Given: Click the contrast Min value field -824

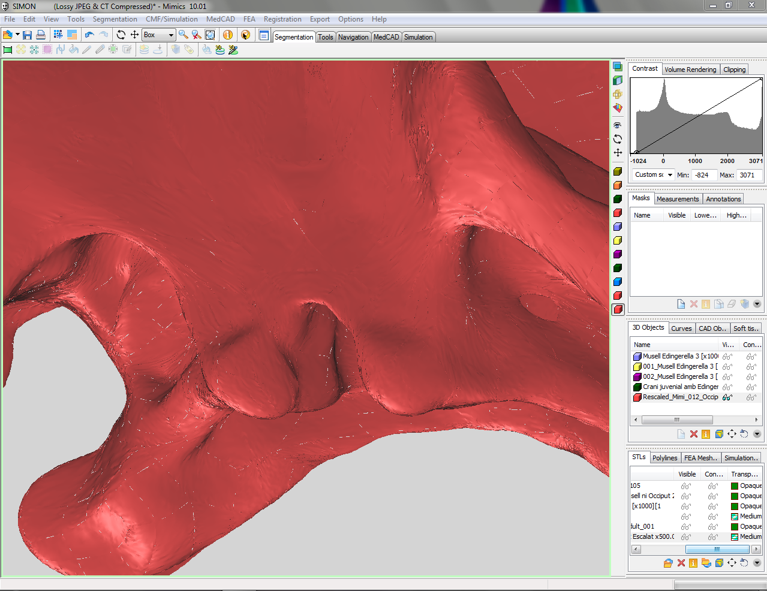Looking at the screenshot, I should (x=703, y=175).
